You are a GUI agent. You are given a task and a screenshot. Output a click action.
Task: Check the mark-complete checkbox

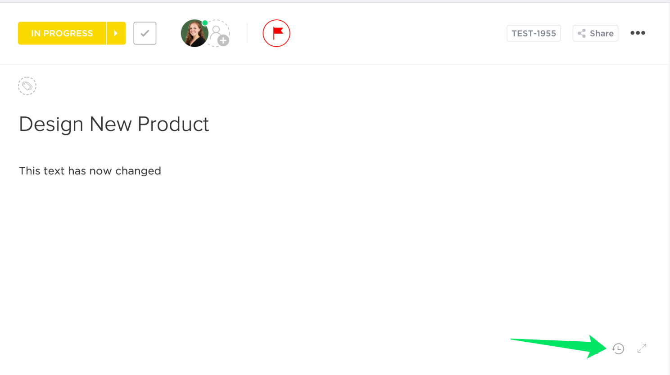tap(145, 33)
